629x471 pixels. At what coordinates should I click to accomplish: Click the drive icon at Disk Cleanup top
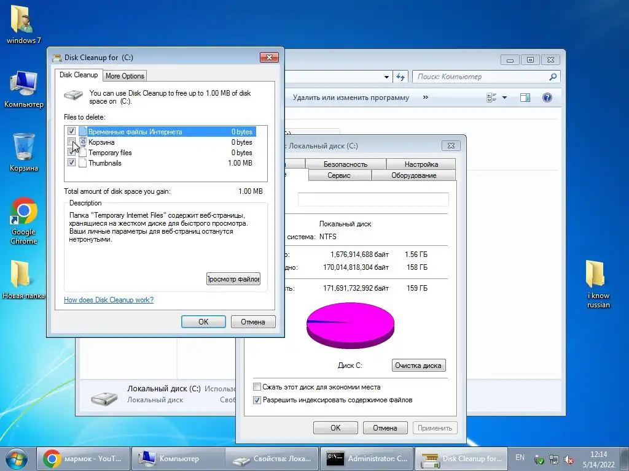(73, 95)
